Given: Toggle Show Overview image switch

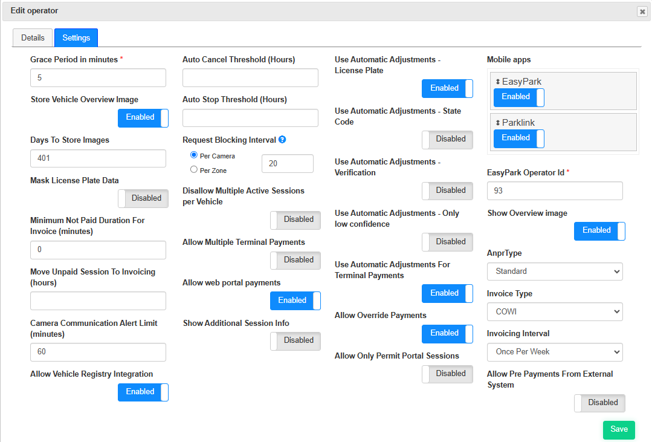Looking at the screenshot, I should click(x=599, y=231).
